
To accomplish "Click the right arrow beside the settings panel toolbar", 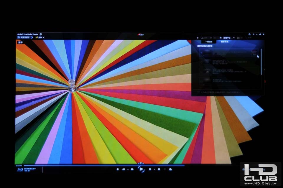I will [x=198, y=38].
